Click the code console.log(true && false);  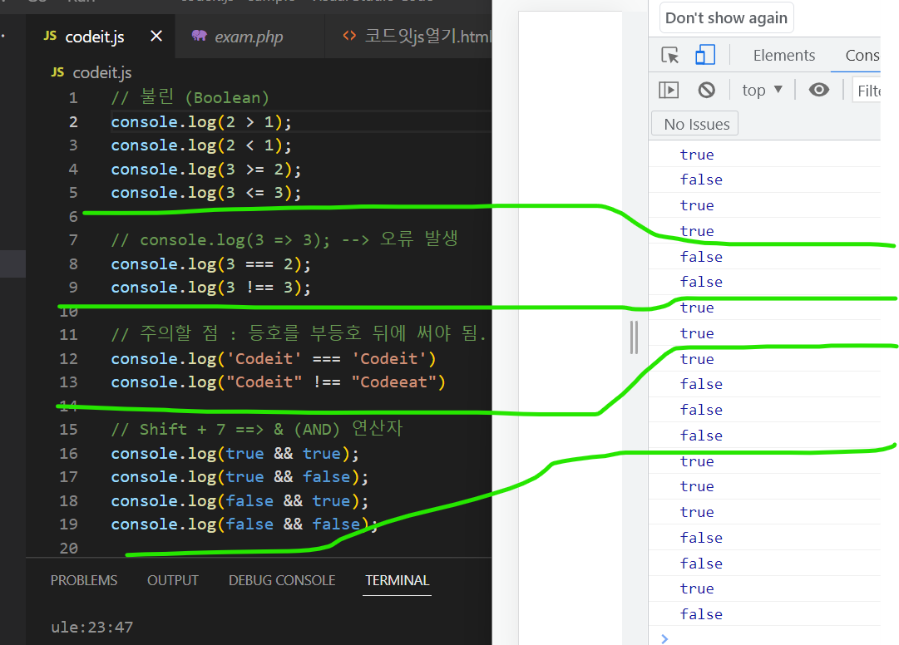coord(239,477)
